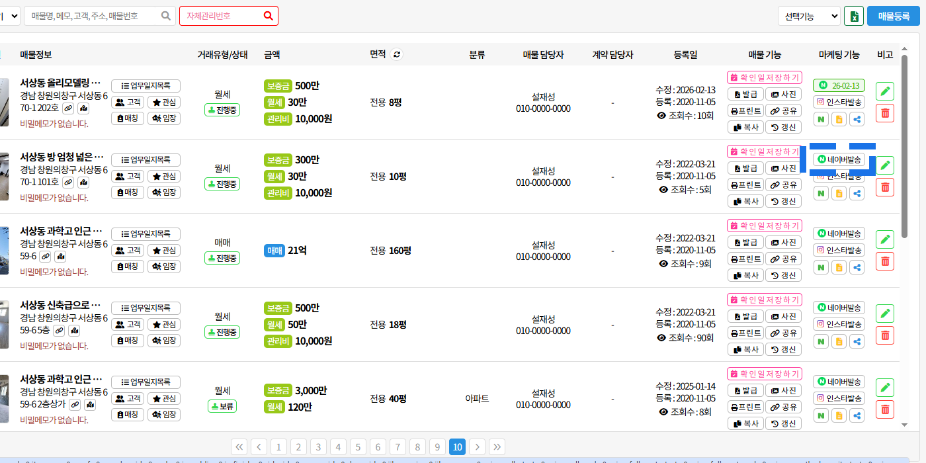Click the yellow document icon in 서상동 올리모델링 row

pyautogui.click(x=839, y=120)
